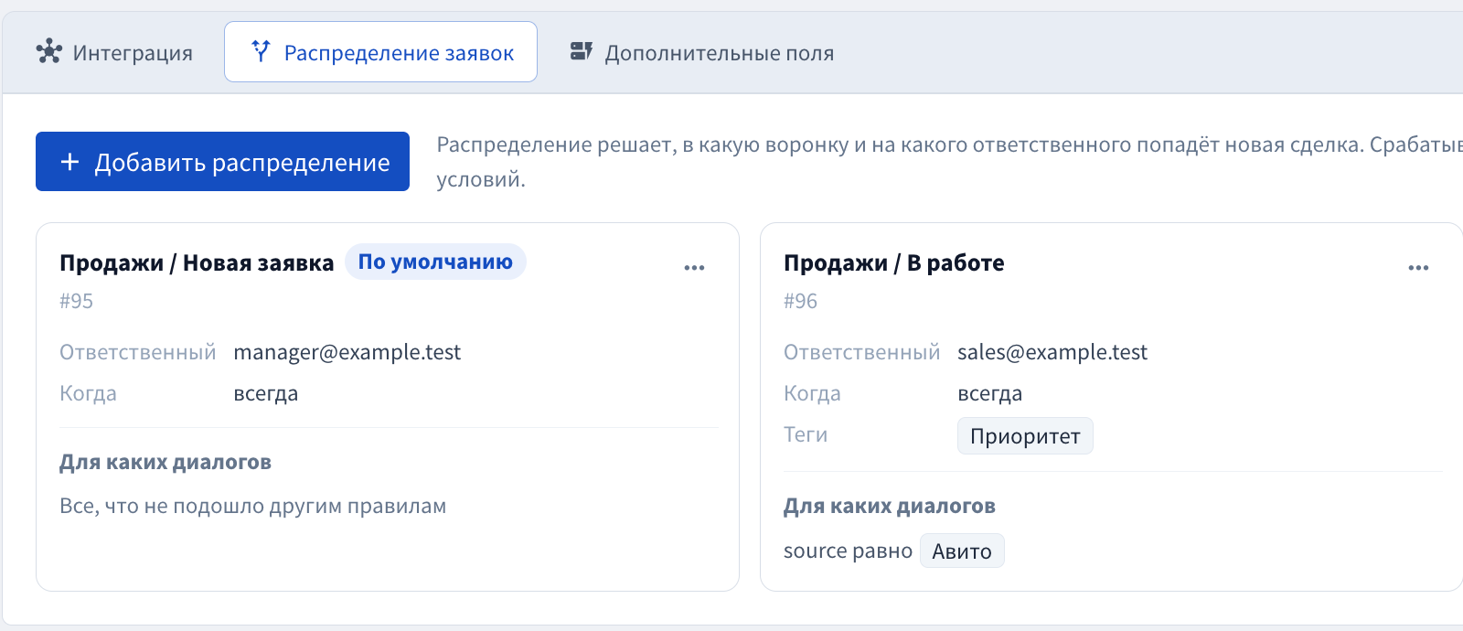This screenshot has width=1463, height=631.
Task: Click Для каких диалогов heading in В работе card
Action: [890, 506]
